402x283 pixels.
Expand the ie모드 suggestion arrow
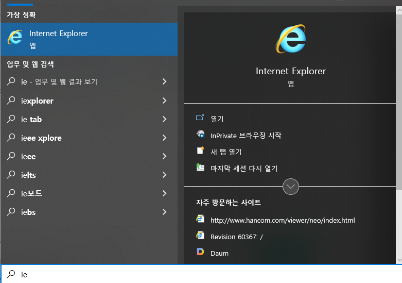(165, 193)
